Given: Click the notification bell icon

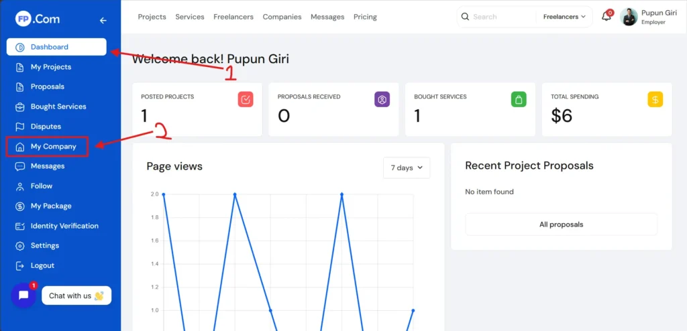Looking at the screenshot, I should coord(606,17).
